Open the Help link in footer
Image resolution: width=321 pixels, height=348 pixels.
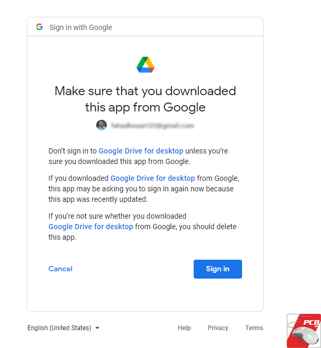coord(184,328)
